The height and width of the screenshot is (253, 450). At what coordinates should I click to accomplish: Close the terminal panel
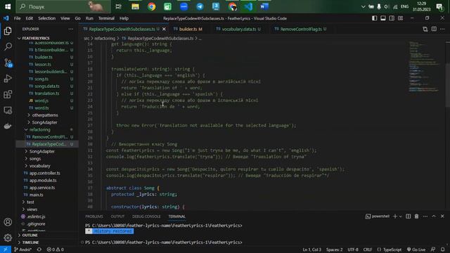442,216
